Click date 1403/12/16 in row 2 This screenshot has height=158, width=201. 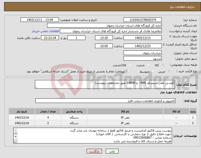click(22, 123)
